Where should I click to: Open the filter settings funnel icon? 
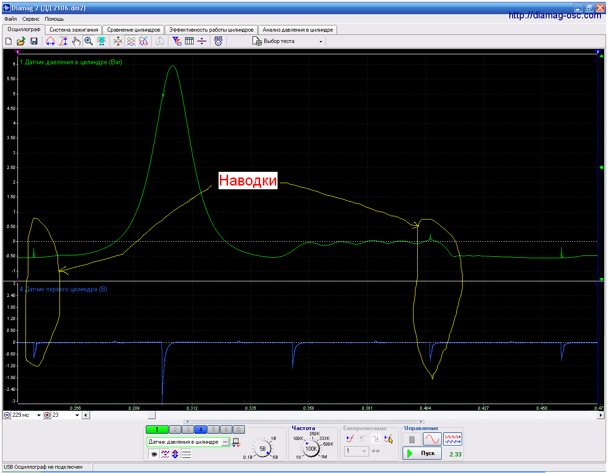click(x=177, y=42)
